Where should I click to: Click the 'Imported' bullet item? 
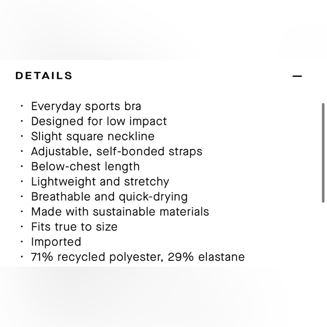[x=56, y=242]
